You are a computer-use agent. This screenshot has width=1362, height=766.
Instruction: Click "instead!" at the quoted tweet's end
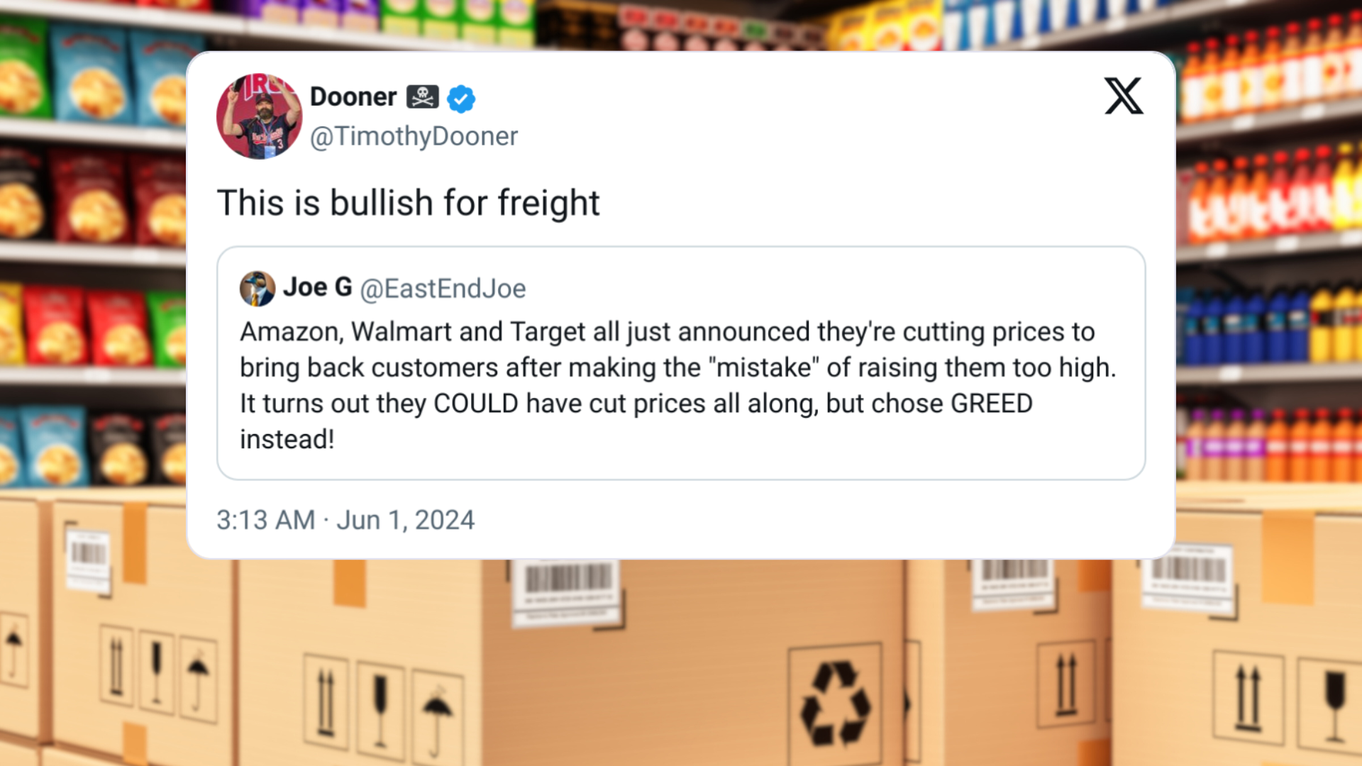(287, 440)
